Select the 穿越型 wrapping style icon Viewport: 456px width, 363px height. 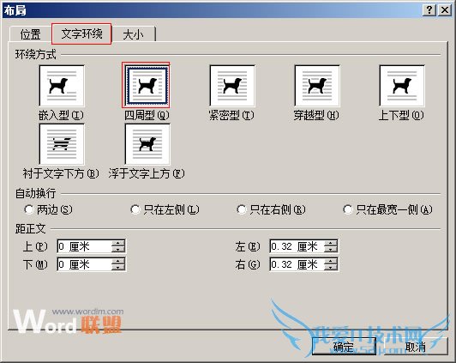tap(317, 86)
